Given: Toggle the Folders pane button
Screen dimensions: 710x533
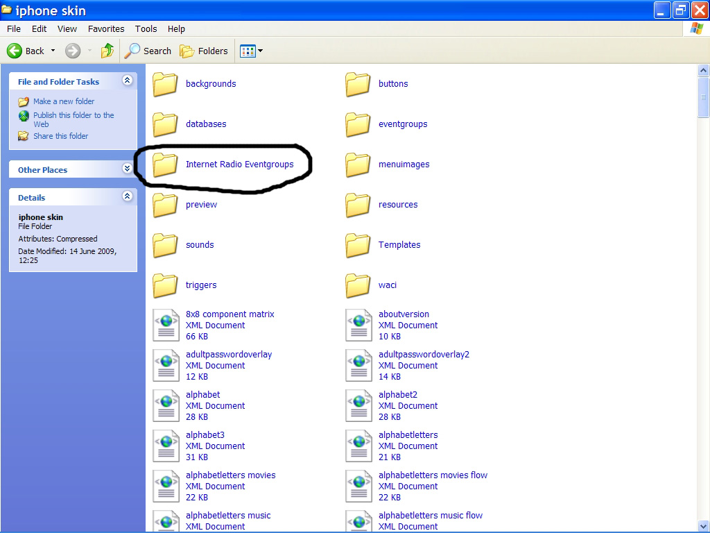Looking at the screenshot, I should [204, 51].
